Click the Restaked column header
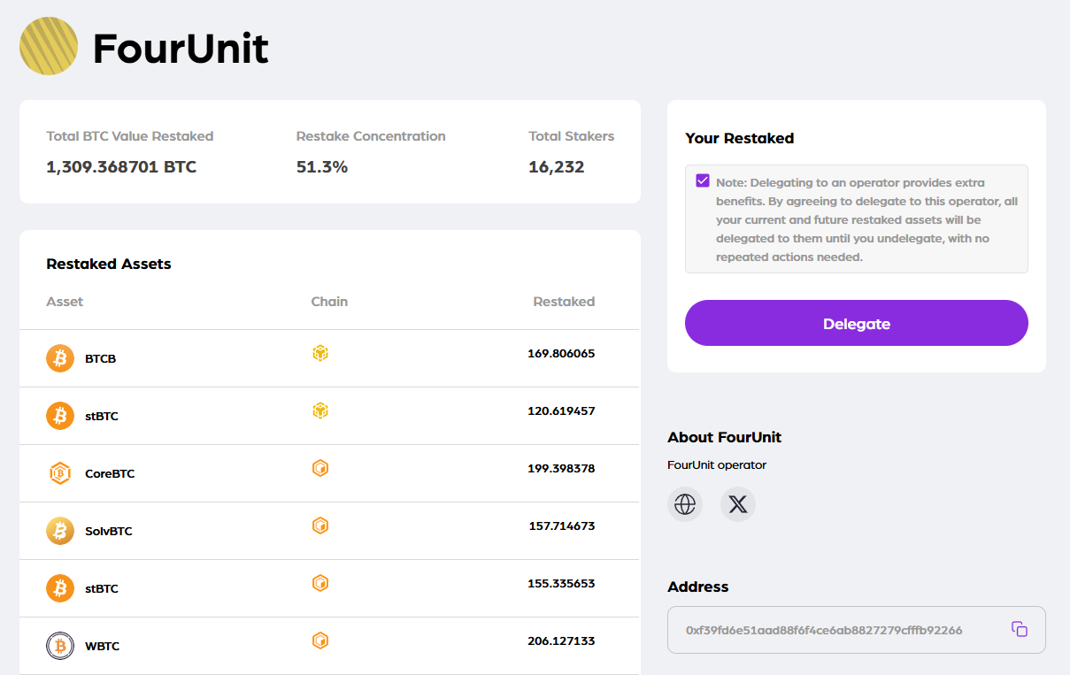Image resolution: width=1070 pixels, height=675 pixels. coord(564,302)
